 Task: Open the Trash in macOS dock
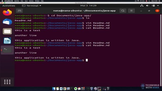pyautogui.click(x=108, y=89)
